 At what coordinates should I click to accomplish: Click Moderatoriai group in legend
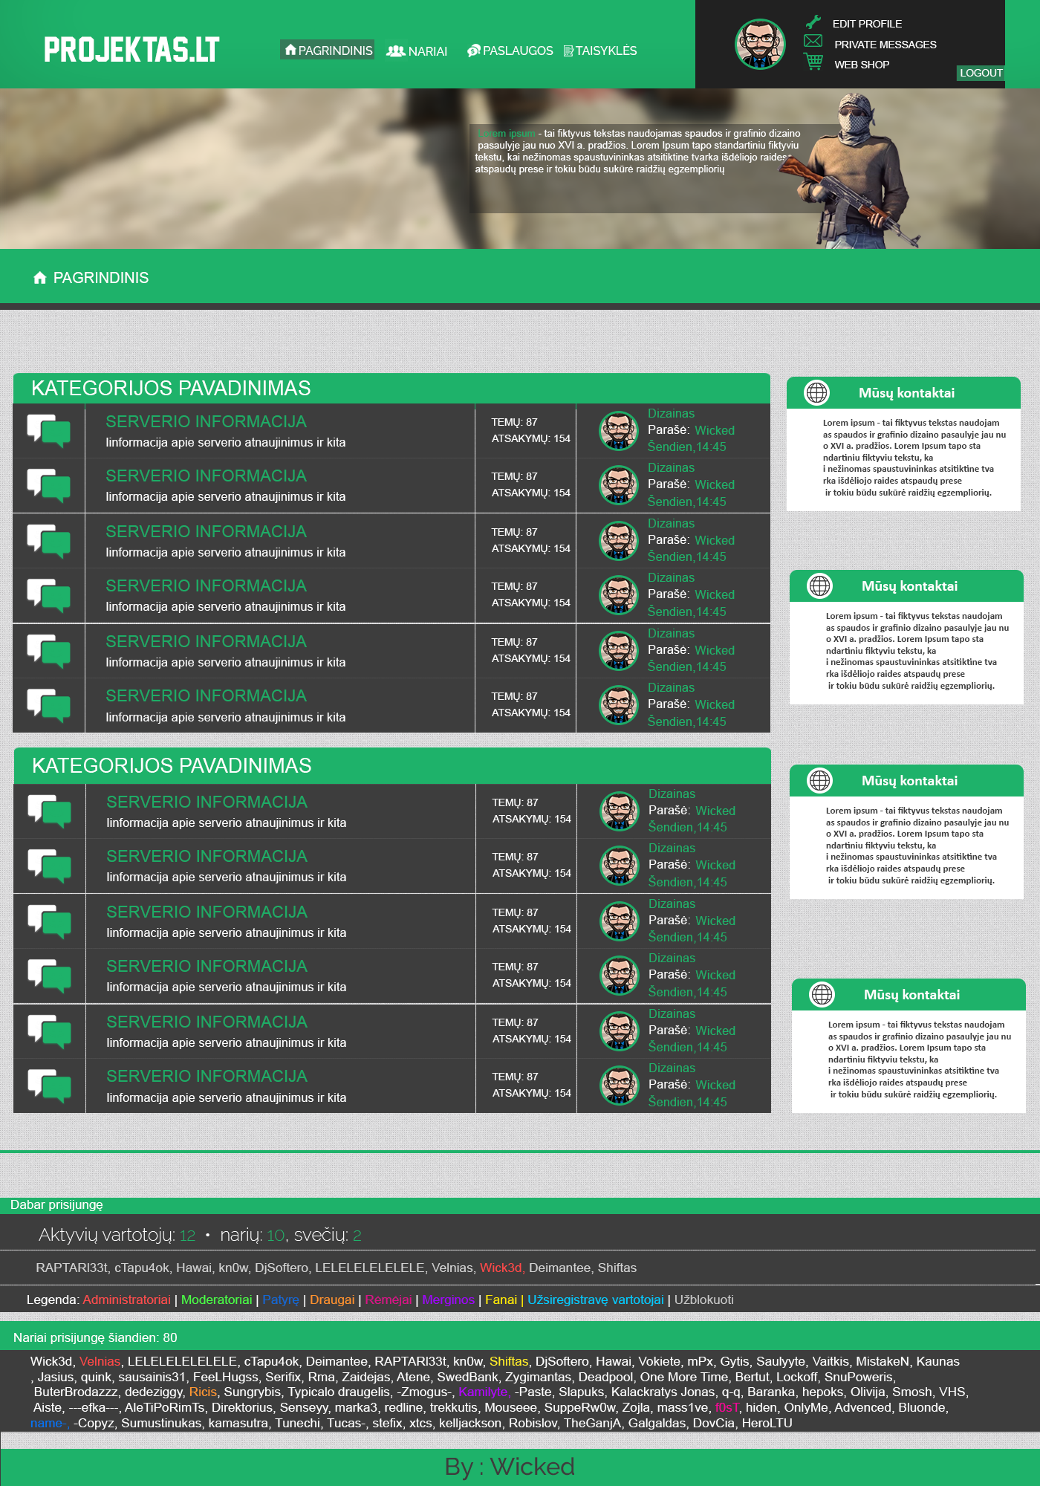[x=217, y=1300]
